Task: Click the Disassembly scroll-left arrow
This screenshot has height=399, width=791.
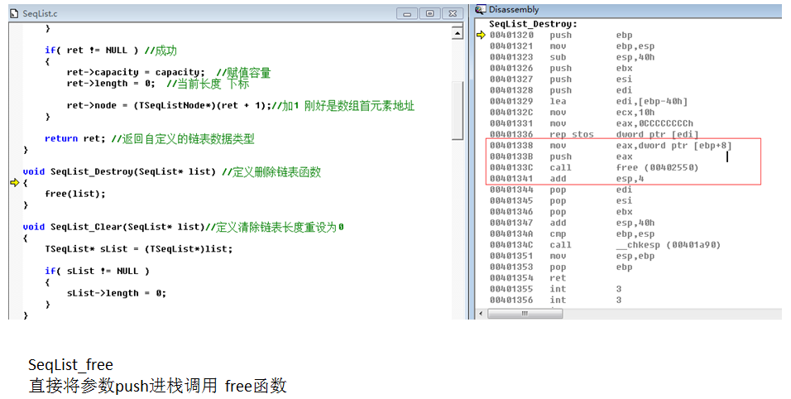Action: point(480,314)
